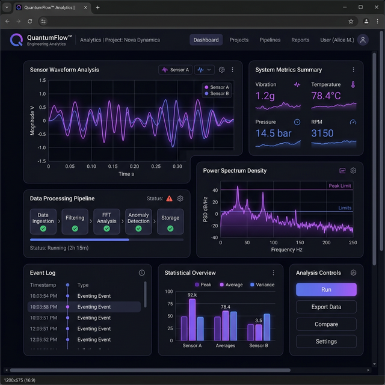Select the Sensor A waveform selector
This screenshot has height=385, width=385.
coord(175,70)
